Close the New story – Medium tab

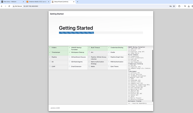pyautogui.click(x=23, y=2)
